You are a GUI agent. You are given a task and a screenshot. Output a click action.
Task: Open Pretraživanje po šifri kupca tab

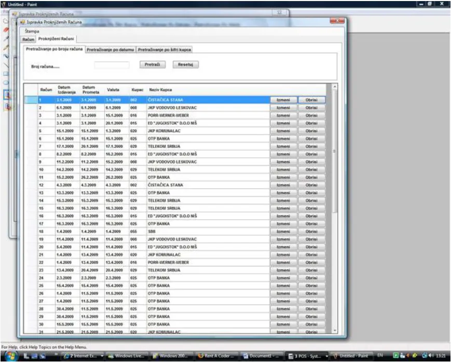pos(164,50)
